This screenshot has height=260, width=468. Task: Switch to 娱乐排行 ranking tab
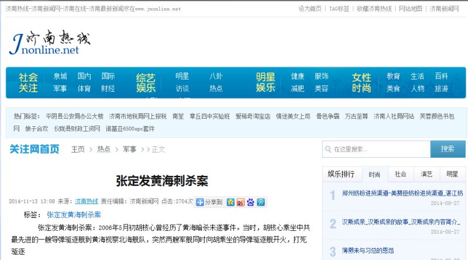[x=341, y=174]
